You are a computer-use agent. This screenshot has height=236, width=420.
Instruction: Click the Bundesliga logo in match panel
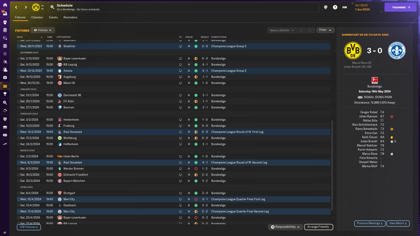[x=374, y=80]
